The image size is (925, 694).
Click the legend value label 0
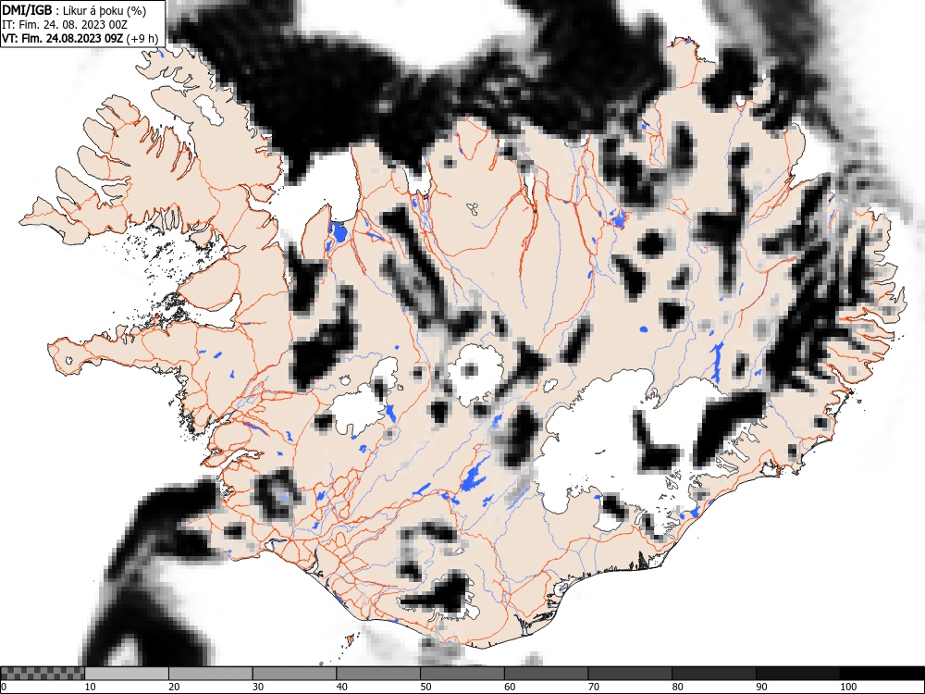pos(4,687)
